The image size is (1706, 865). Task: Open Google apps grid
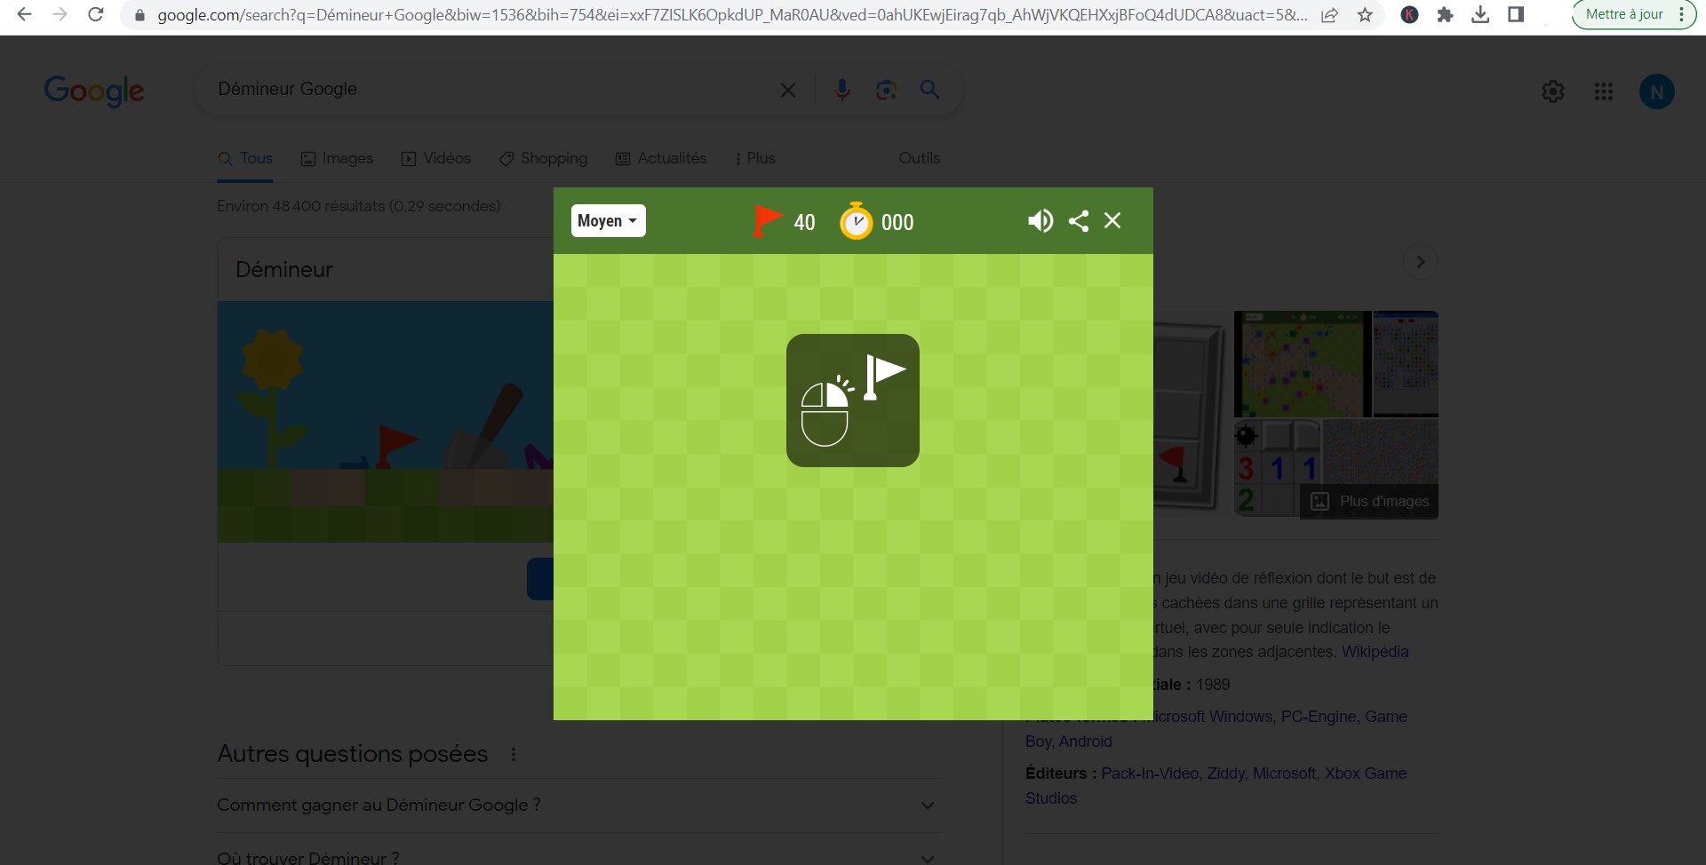point(1604,91)
